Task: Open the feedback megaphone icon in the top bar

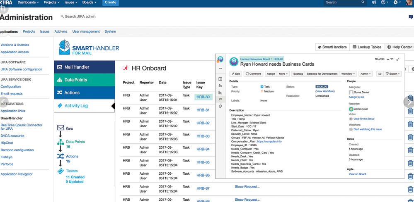Action: pyautogui.click(x=374, y=2)
